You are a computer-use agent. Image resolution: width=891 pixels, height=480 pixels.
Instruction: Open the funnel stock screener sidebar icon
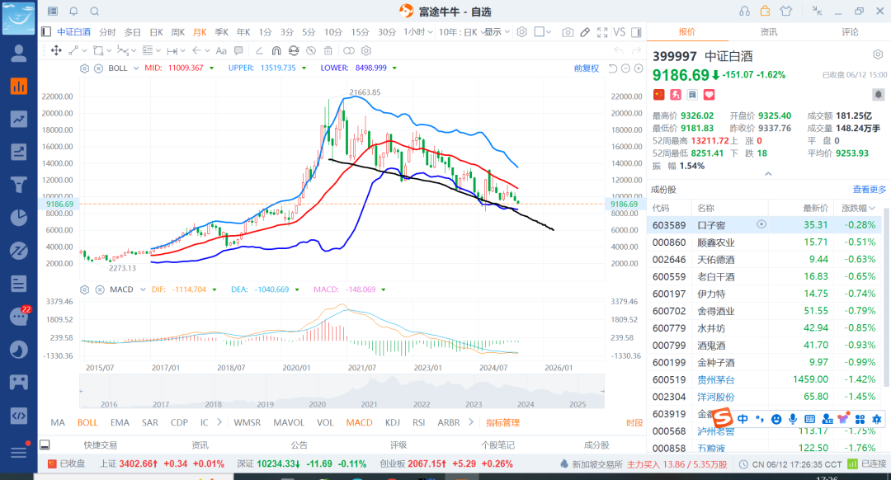click(x=19, y=185)
